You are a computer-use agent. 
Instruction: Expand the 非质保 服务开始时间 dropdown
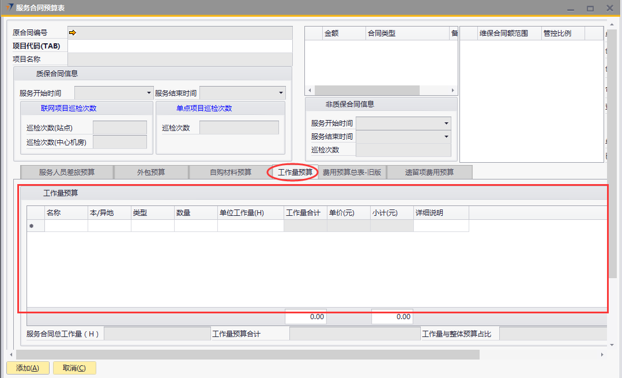[x=446, y=123]
